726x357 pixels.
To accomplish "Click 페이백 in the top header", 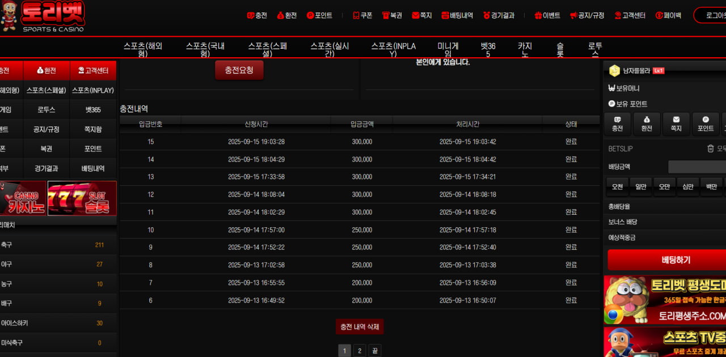I will click(x=668, y=16).
